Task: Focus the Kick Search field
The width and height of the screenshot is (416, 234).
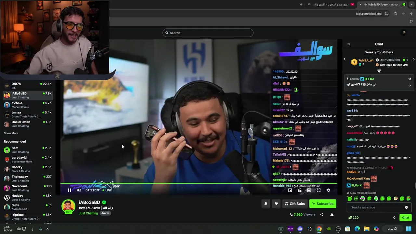Action: click(208, 33)
